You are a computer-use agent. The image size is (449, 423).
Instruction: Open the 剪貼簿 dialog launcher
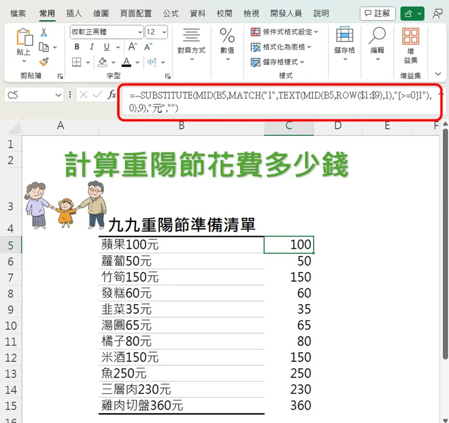(x=60, y=76)
